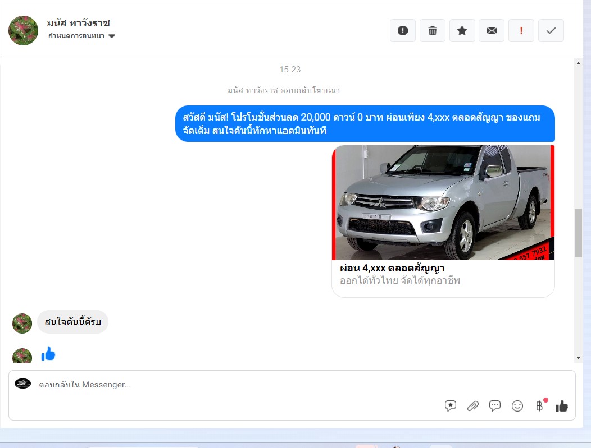Screen dimensions: 591x448
Task: Open the starred speech bubble icon
Action: click(451, 406)
